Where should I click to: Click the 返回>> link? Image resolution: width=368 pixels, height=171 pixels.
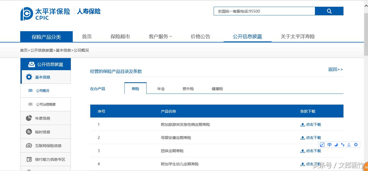click(x=335, y=69)
